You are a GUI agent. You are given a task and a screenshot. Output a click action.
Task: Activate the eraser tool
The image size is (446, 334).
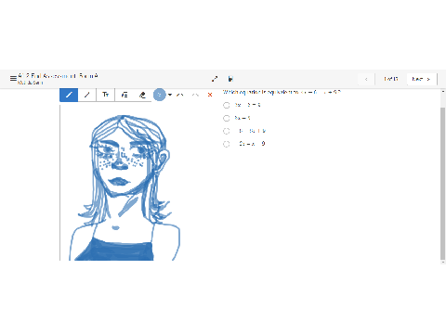(x=142, y=95)
